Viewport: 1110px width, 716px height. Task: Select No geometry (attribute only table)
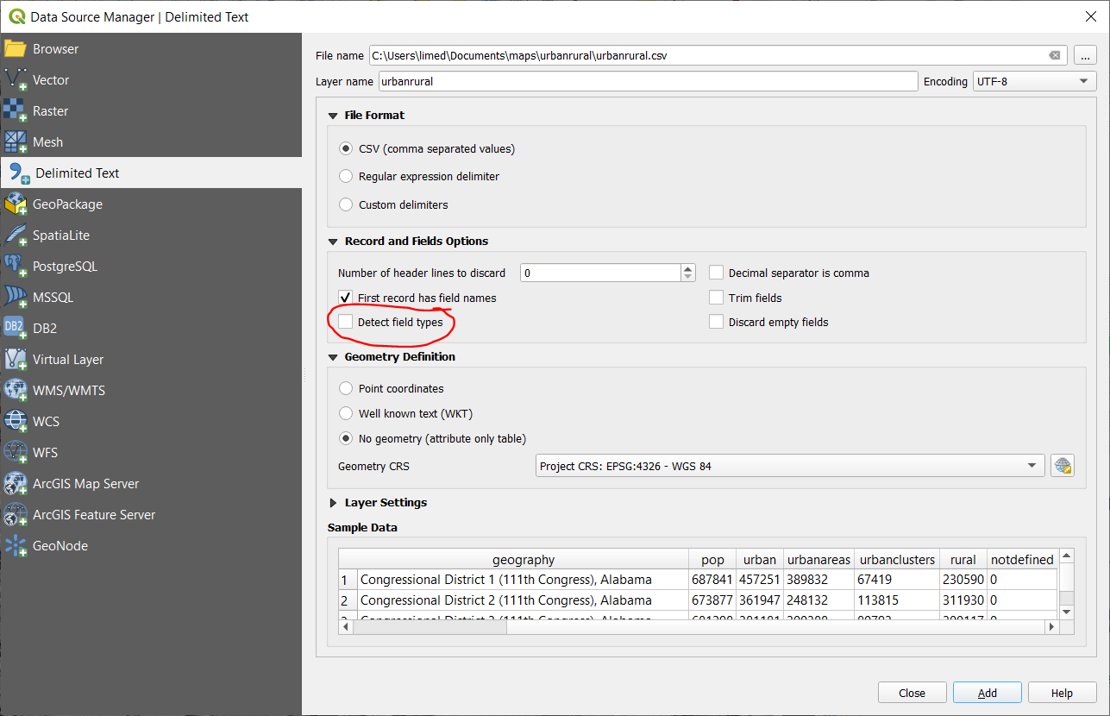point(346,438)
